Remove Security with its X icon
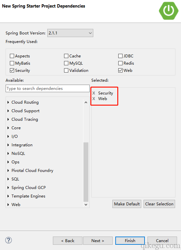This screenshot has width=181, height=250. tap(94, 93)
